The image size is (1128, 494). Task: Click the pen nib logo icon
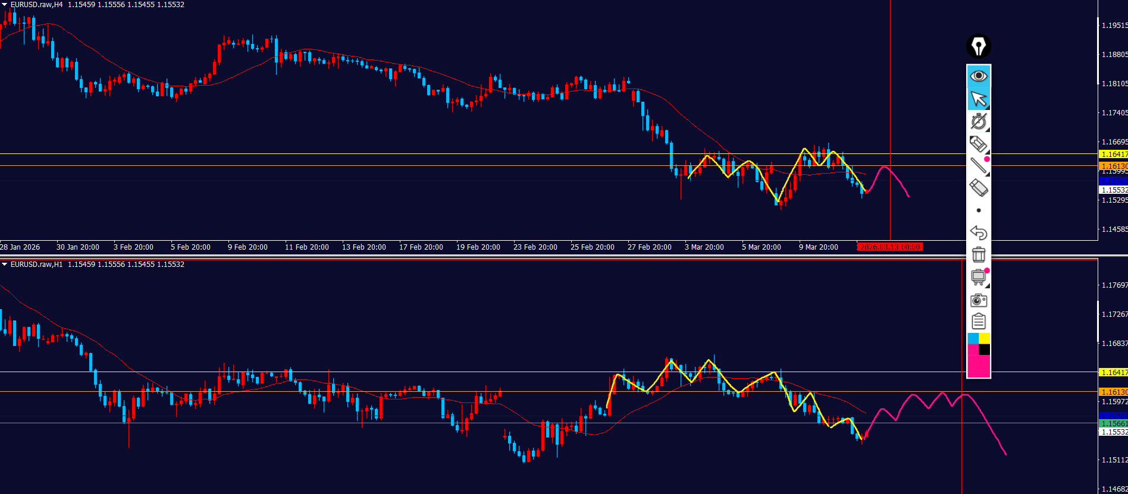(979, 46)
